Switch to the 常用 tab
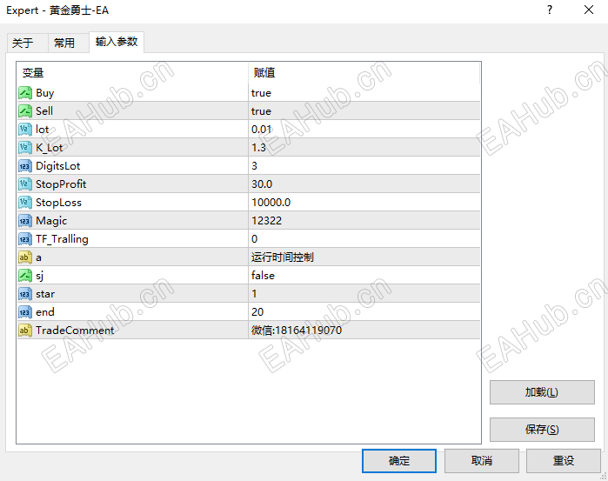This screenshot has width=608, height=481. pyautogui.click(x=68, y=43)
